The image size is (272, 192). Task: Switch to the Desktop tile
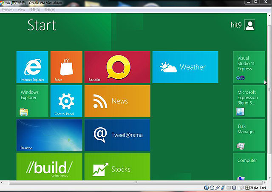(x=49, y=135)
